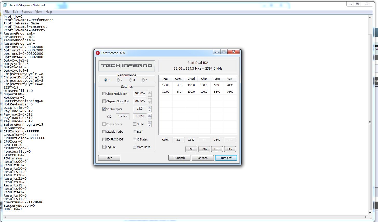The image size is (378, 222).
Task: Click the TechInferno logo banner
Action: [127, 66]
